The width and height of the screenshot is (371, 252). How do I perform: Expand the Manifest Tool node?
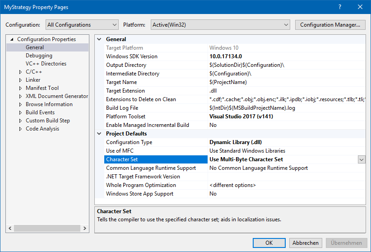[20, 88]
